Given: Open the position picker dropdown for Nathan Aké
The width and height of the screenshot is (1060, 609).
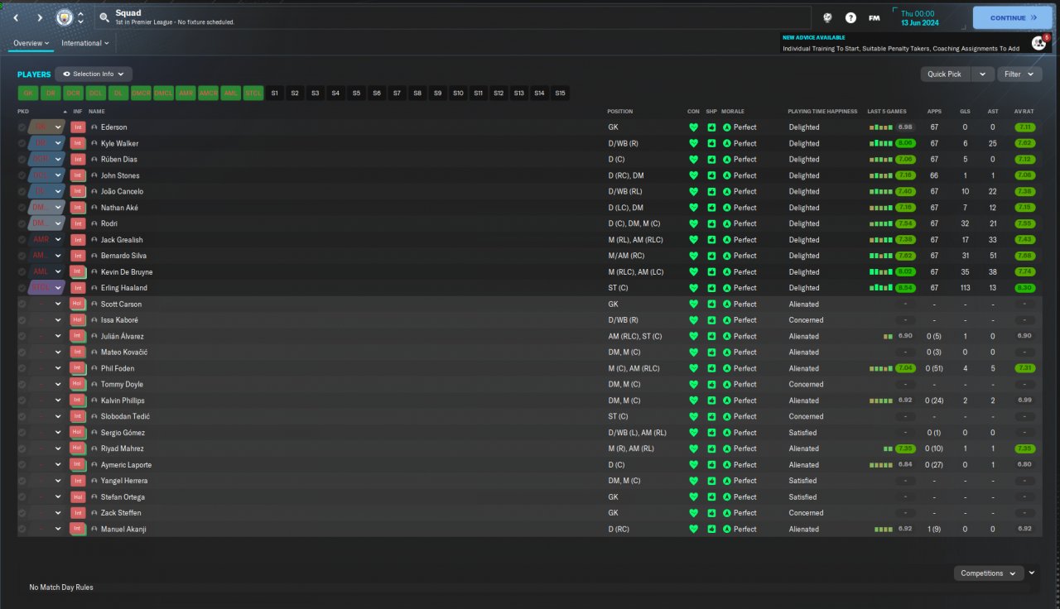Looking at the screenshot, I should pyautogui.click(x=59, y=208).
